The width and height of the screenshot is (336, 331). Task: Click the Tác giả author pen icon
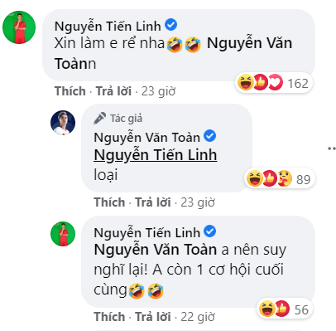pyautogui.click(x=99, y=118)
